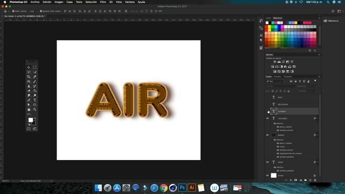Collapse effects arrow on DROP layer
The width and height of the screenshot is (345, 194).
(x=318, y=162)
